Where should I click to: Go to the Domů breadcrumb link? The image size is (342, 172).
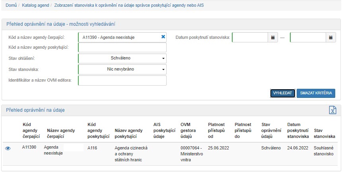[x=11, y=5]
